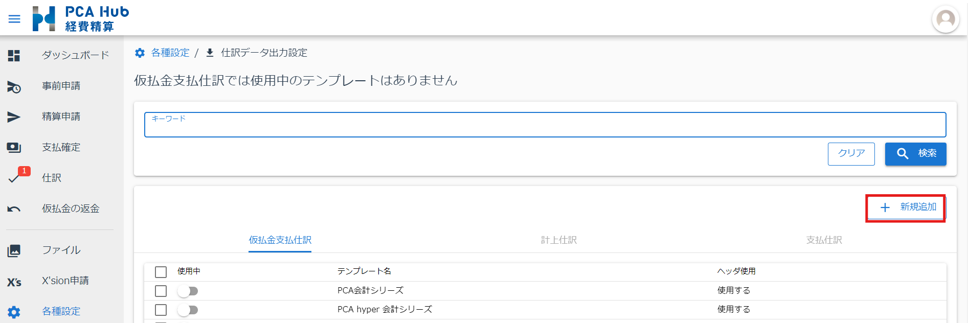Open 仕訳 checkmark icon with badge

(x=14, y=178)
